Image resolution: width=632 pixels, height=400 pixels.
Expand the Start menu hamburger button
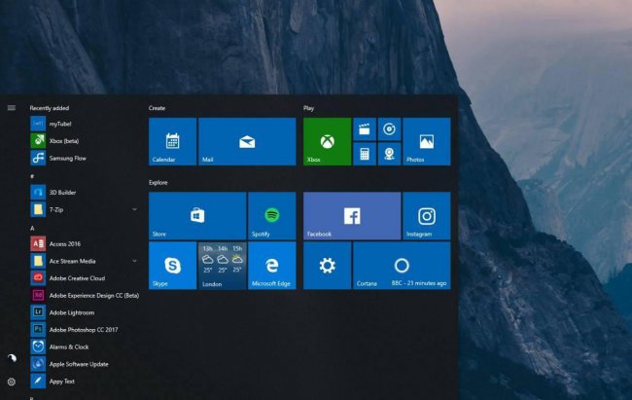[x=12, y=108]
